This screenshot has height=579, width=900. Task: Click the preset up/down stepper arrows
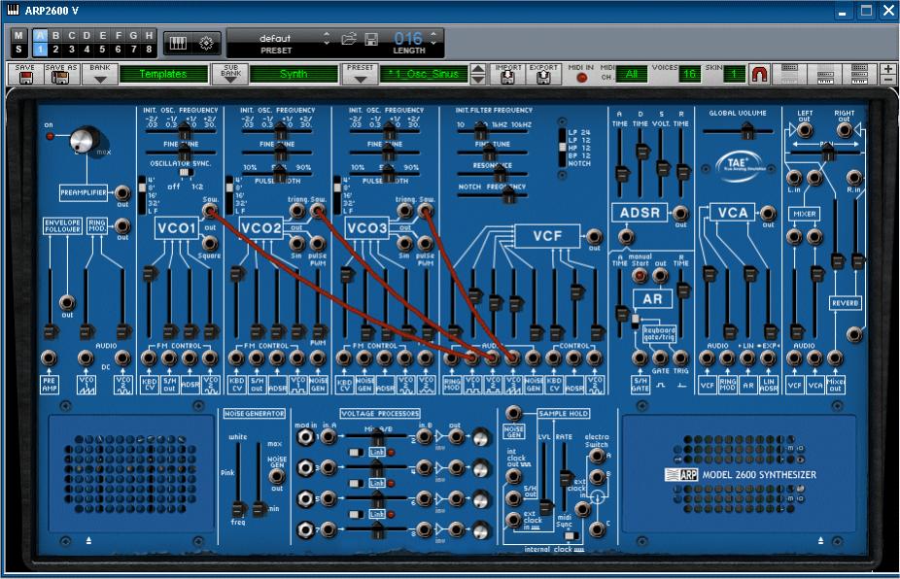point(477,74)
